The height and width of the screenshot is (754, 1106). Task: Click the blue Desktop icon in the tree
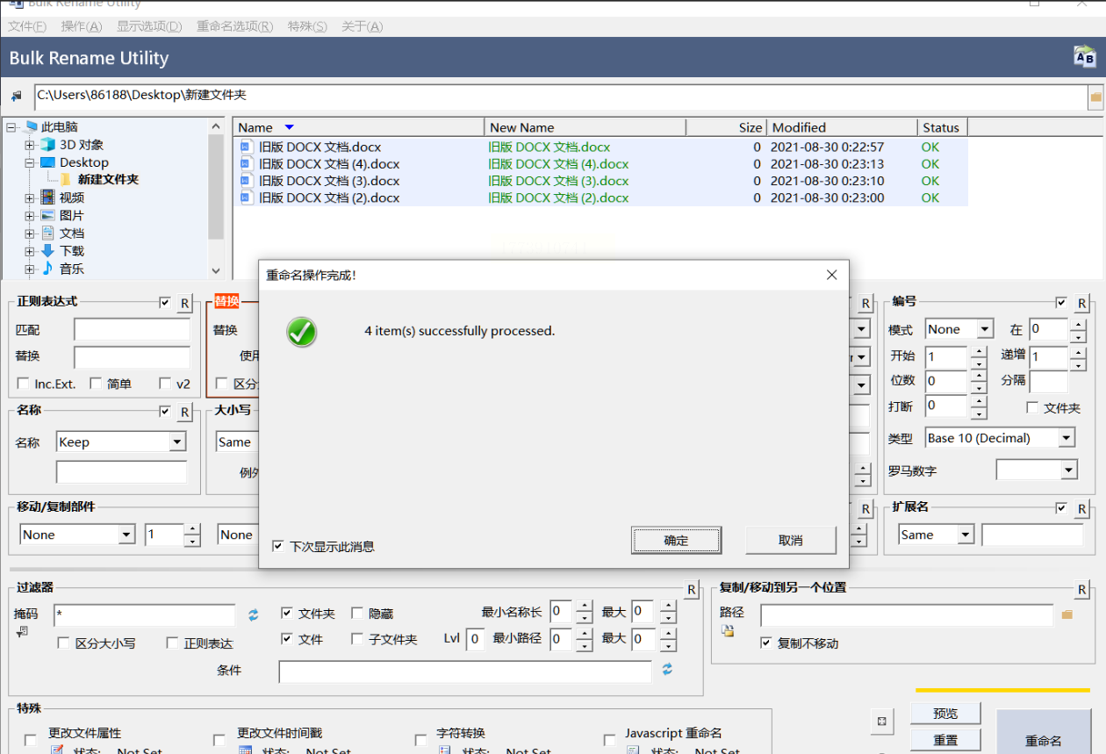[x=47, y=162]
